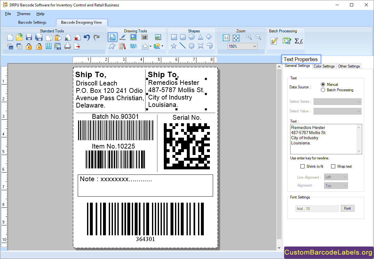Screen dimensions: 374x259
Task: Expand the picture shapes tool dropdown arrow
Action: click(162, 46)
